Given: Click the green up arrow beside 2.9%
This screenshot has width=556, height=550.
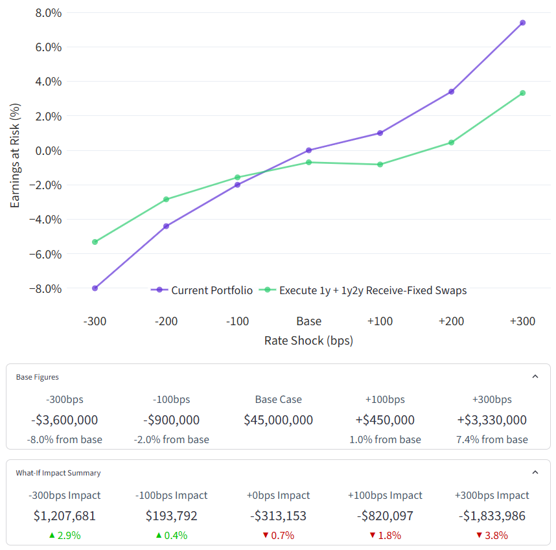Looking at the screenshot, I should click(x=52, y=536).
